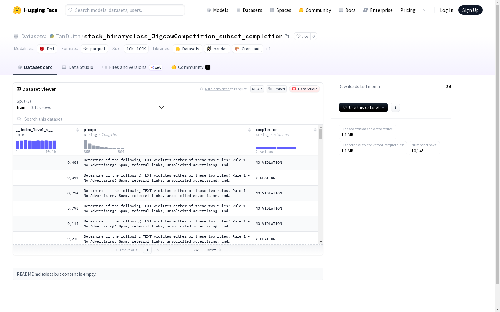Select the row with index 9,011
The height and width of the screenshot is (312, 500).
(x=166, y=178)
